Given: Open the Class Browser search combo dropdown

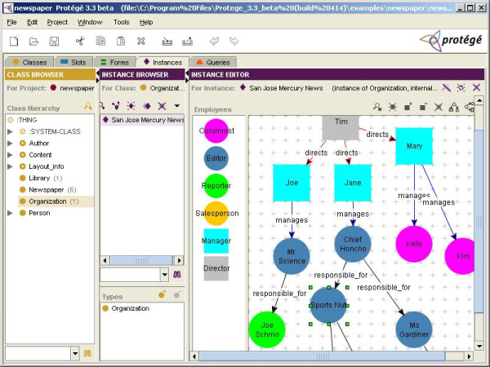Looking at the screenshot, I should coord(74,353).
